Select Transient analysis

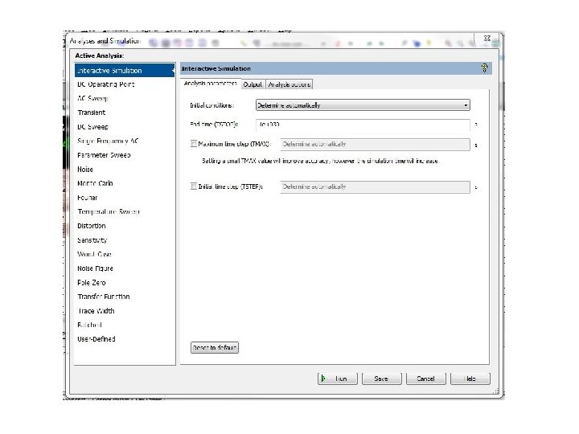pyautogui.click(x=125, y=113)
